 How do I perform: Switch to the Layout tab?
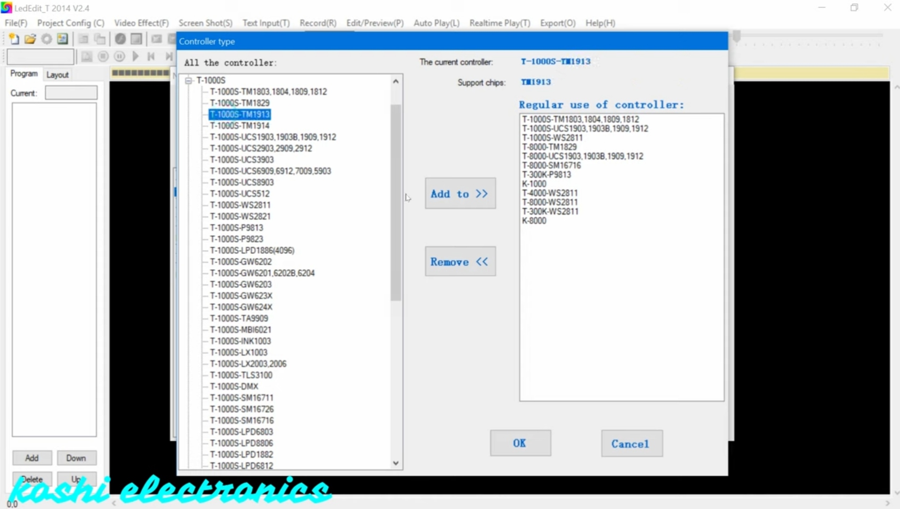57,74
